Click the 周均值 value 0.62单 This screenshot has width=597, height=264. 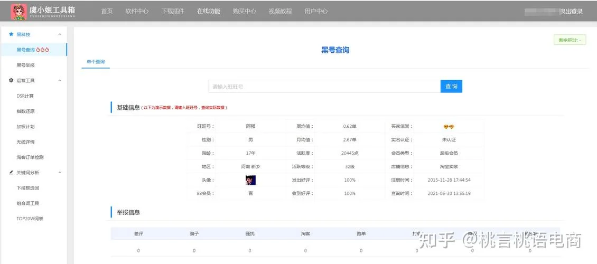tap(350, 126)
